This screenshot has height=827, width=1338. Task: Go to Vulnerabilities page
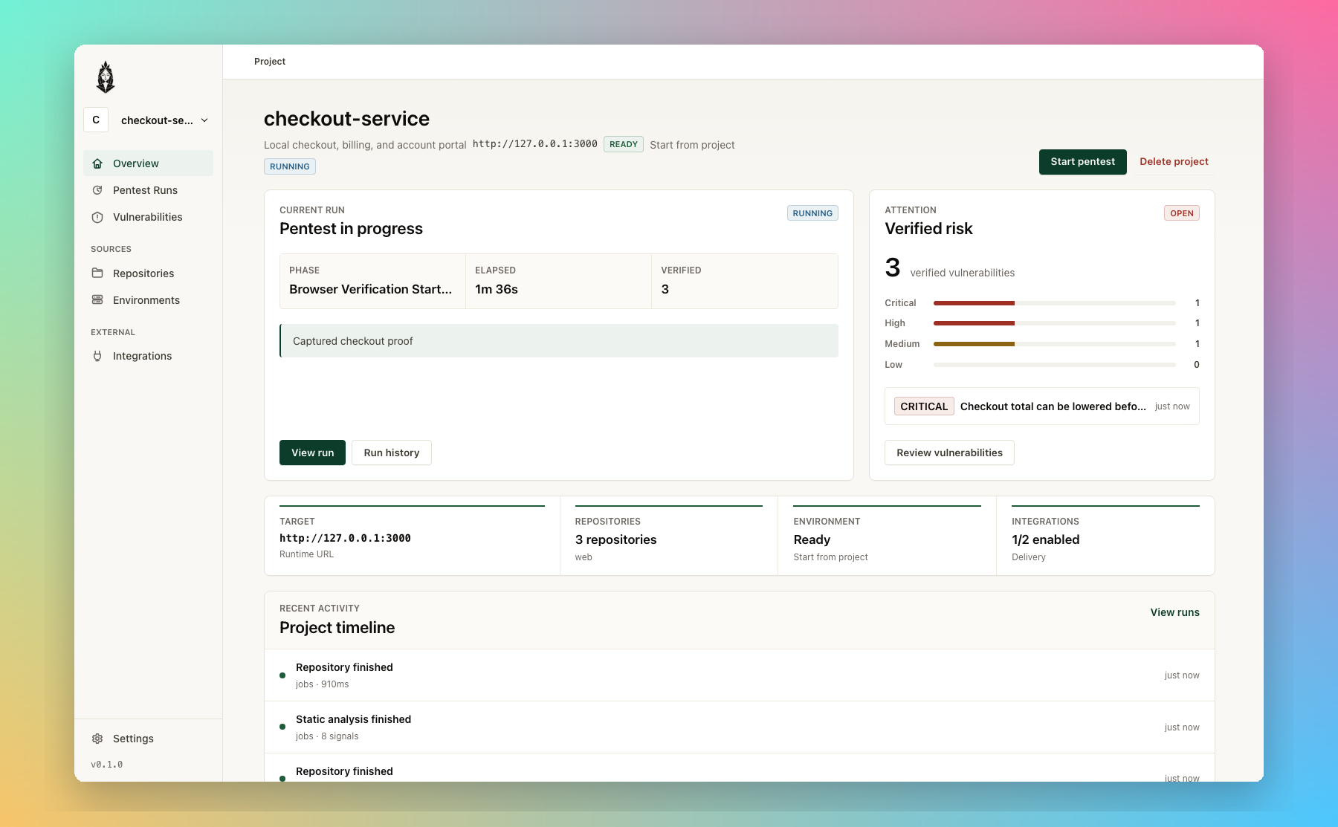click(148, 217)
